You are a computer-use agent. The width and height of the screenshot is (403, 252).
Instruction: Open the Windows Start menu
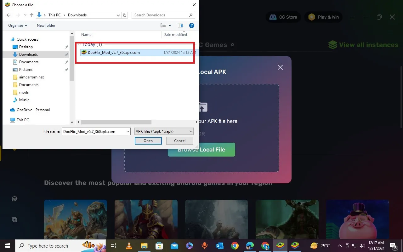tap(8, 246)
